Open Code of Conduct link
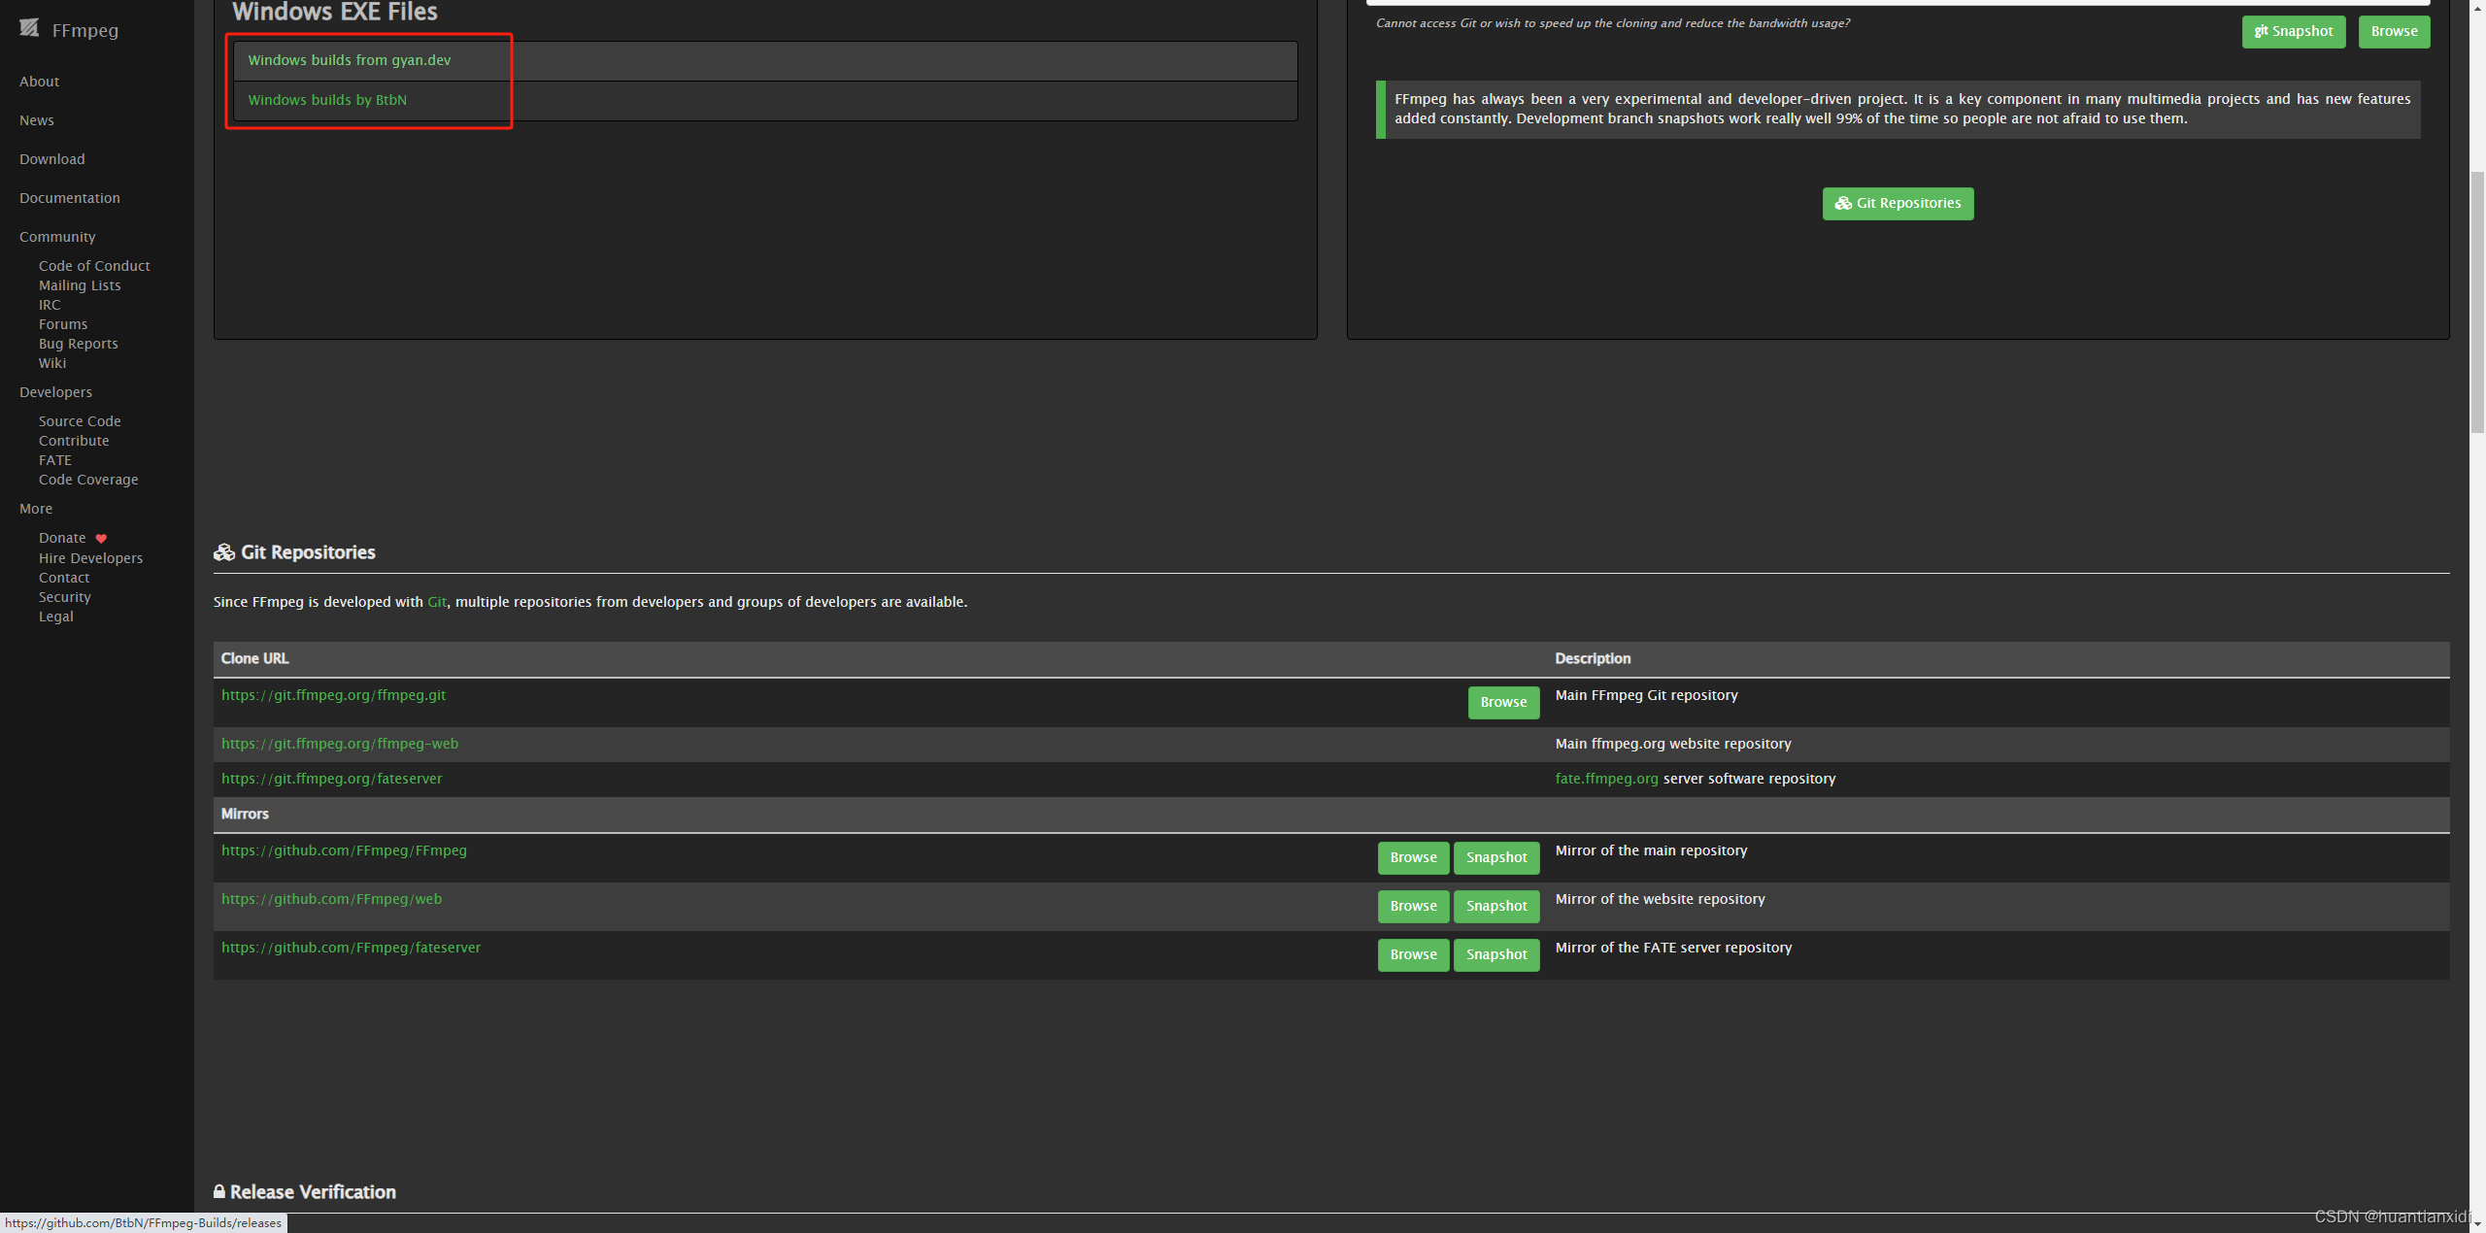The image size is (2486, 1233). tap(94, 266)
